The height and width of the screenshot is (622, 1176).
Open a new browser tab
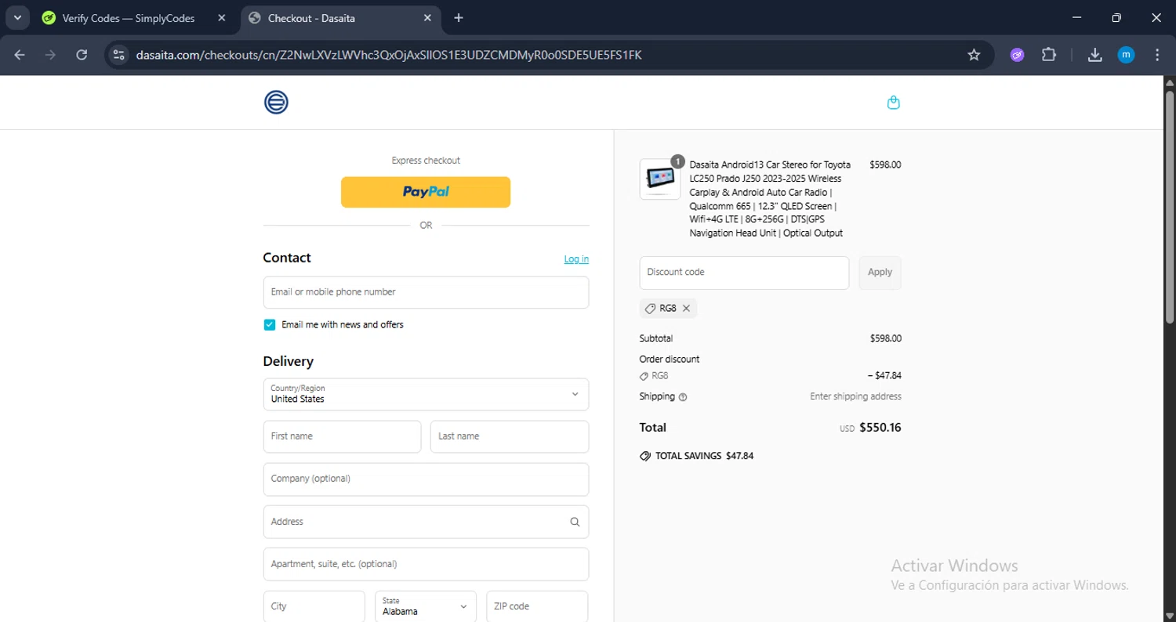(x=459, y=18)
